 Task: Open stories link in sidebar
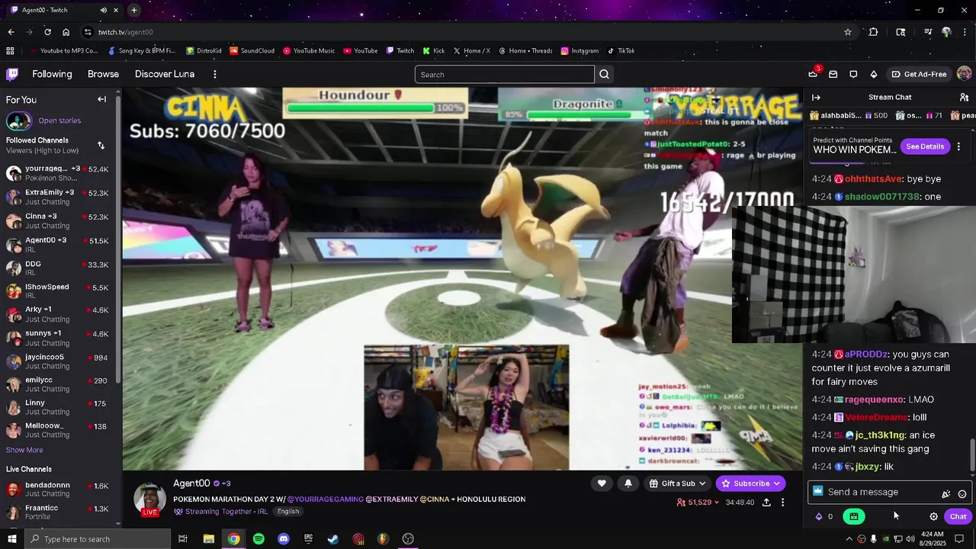pos(59,120)
